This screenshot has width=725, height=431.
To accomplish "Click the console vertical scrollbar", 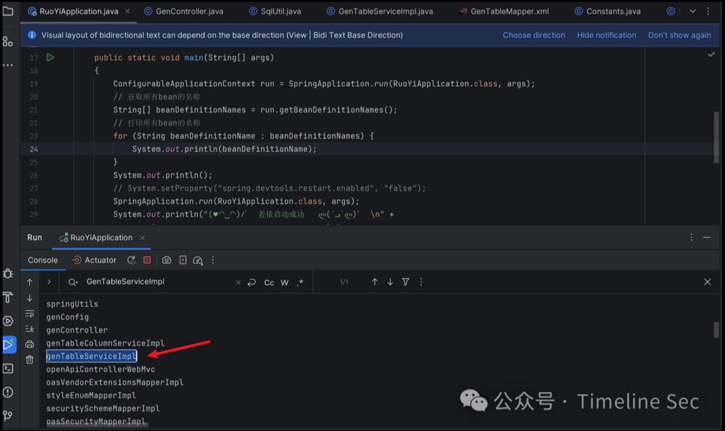I will 716,329.
